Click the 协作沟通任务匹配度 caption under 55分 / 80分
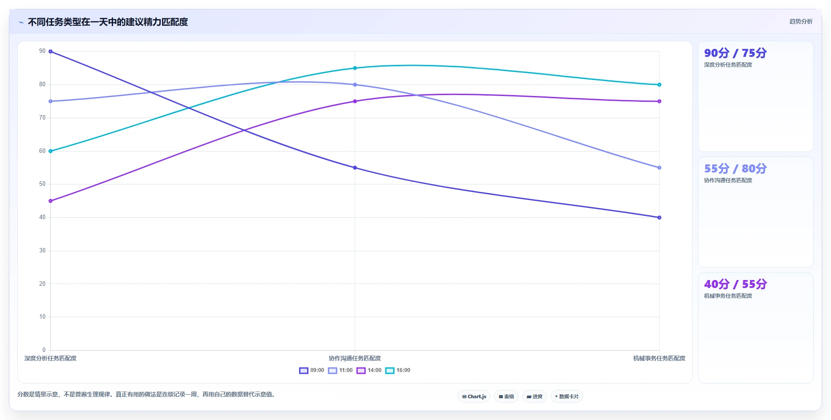The height and width of the screenshot is (420, 831). tap(728, 180)
